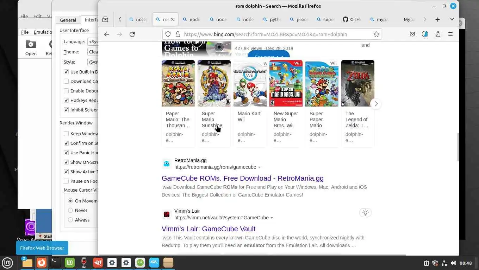
Task: Switch to the proce... browser tab
Action: (x=298, y=19)
